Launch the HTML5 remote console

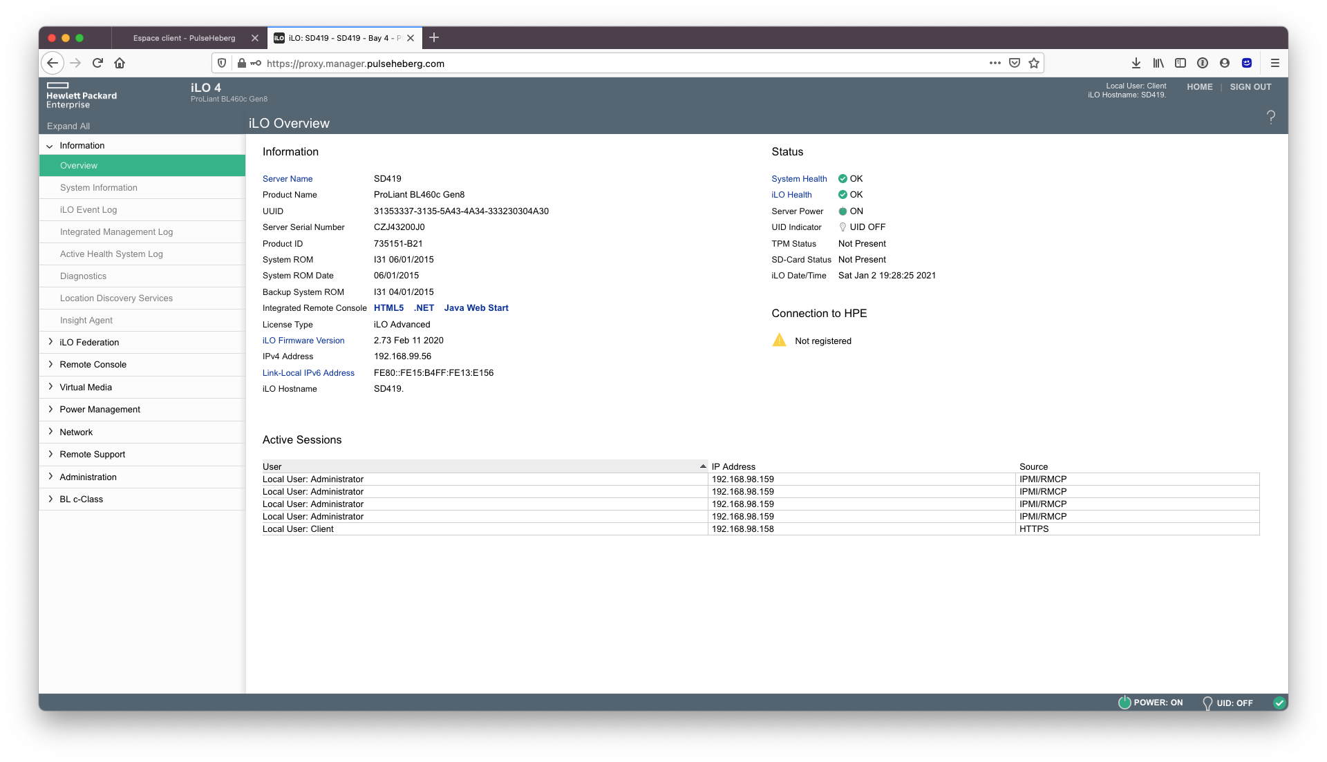click(x=388, y=308)
